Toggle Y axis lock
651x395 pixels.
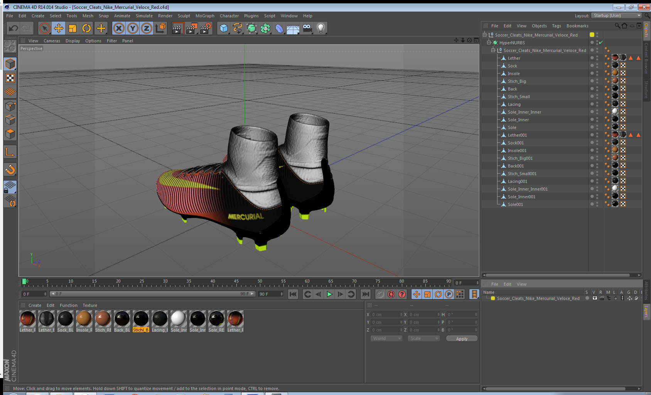coord(133,28)
